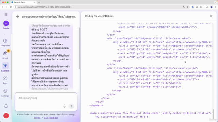Screen dimensions: 218x122
Task: Click browser forward navigation arrow
Action: click(6, 7)
